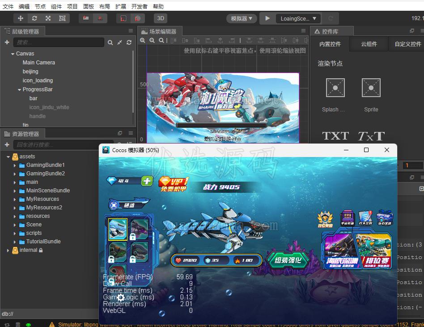The height and width of the screenshot is (327, 424).
Task: Click the hierarchy search type magnifier icon
Action: click(x=110, y=42)
